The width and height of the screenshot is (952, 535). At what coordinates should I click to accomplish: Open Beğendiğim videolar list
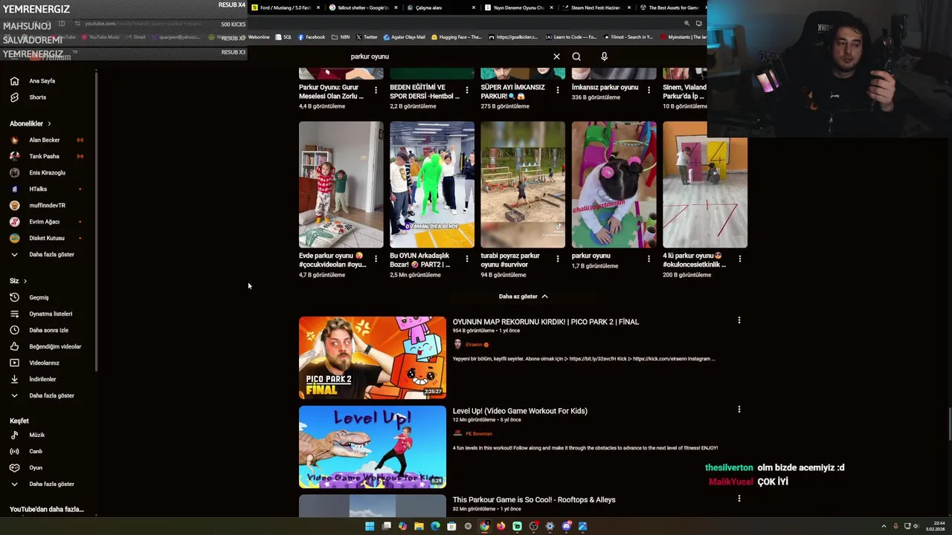click(x=55, y=346)
